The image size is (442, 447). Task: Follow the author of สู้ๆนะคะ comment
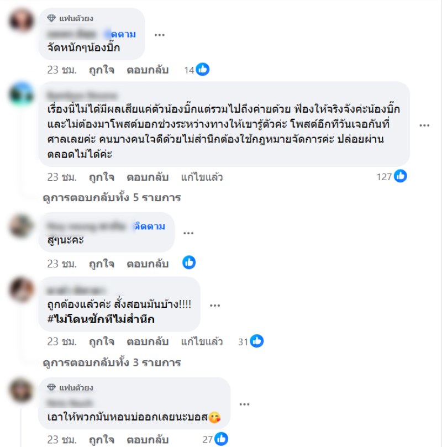[150, 226]
